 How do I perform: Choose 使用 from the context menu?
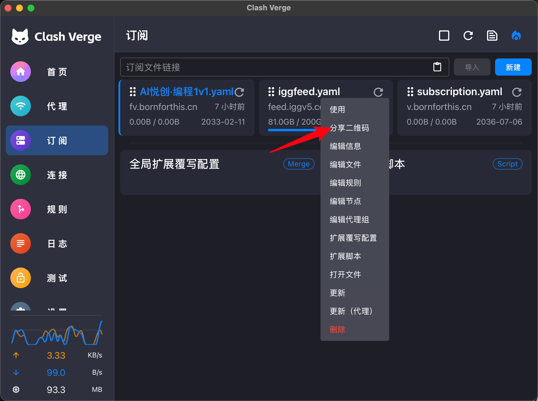[x=355, y=109]
